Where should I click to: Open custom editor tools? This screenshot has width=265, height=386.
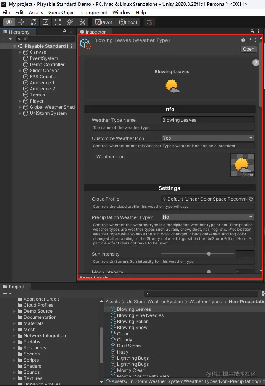pyautogui.click(x=82, y=23)
